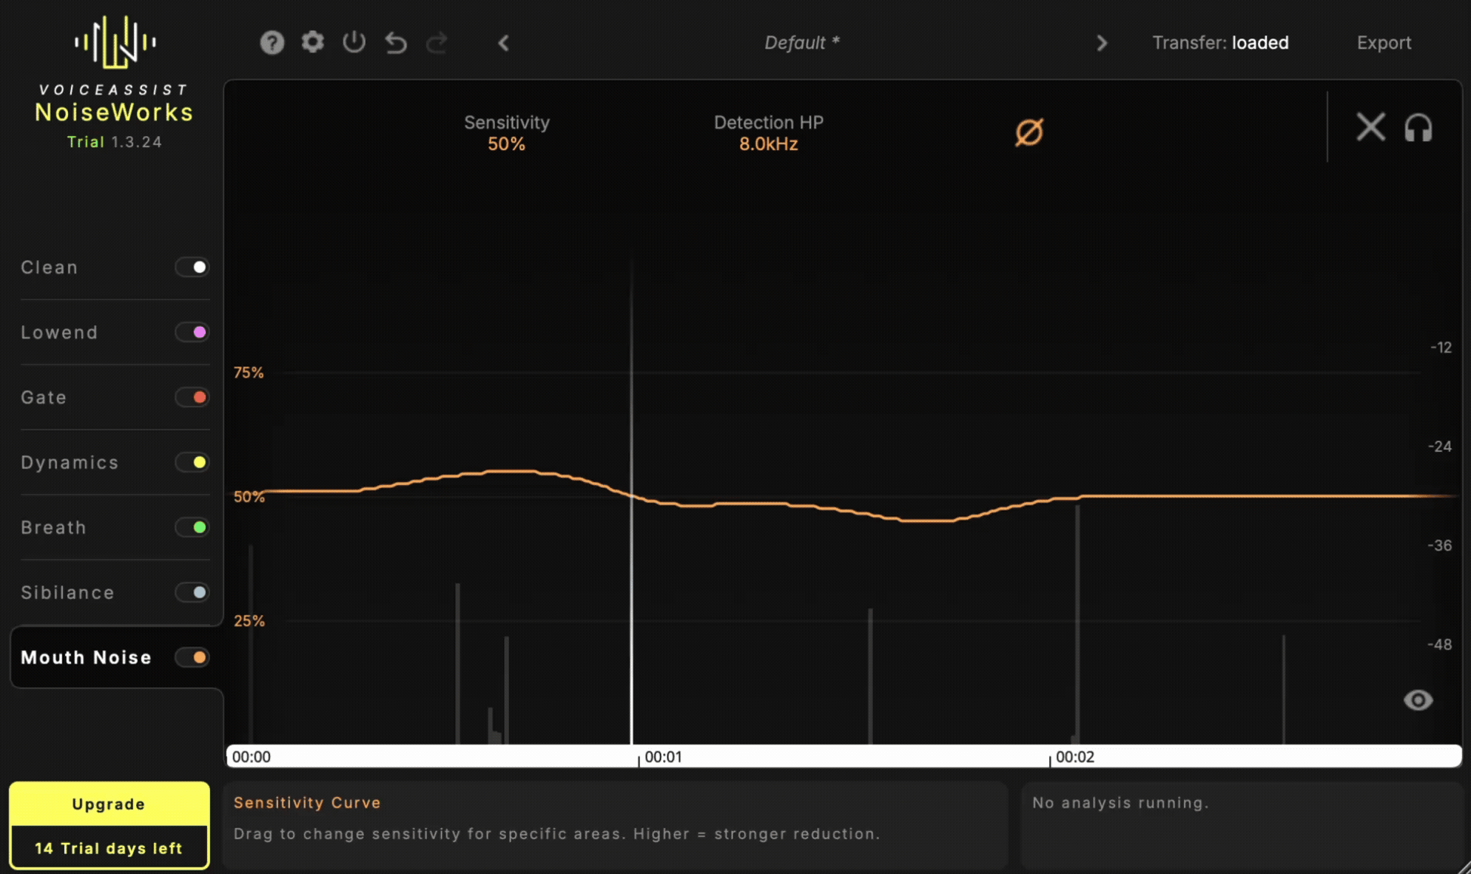Undo the last change with the arrow icon
The width and height of the screenshot is (1471, 874).
[x=396, y=43]
